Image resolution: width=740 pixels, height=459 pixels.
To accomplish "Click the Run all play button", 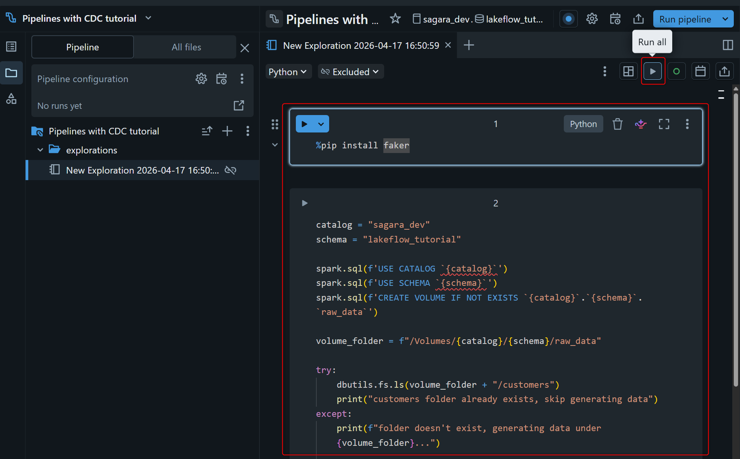I will (652, 71).
